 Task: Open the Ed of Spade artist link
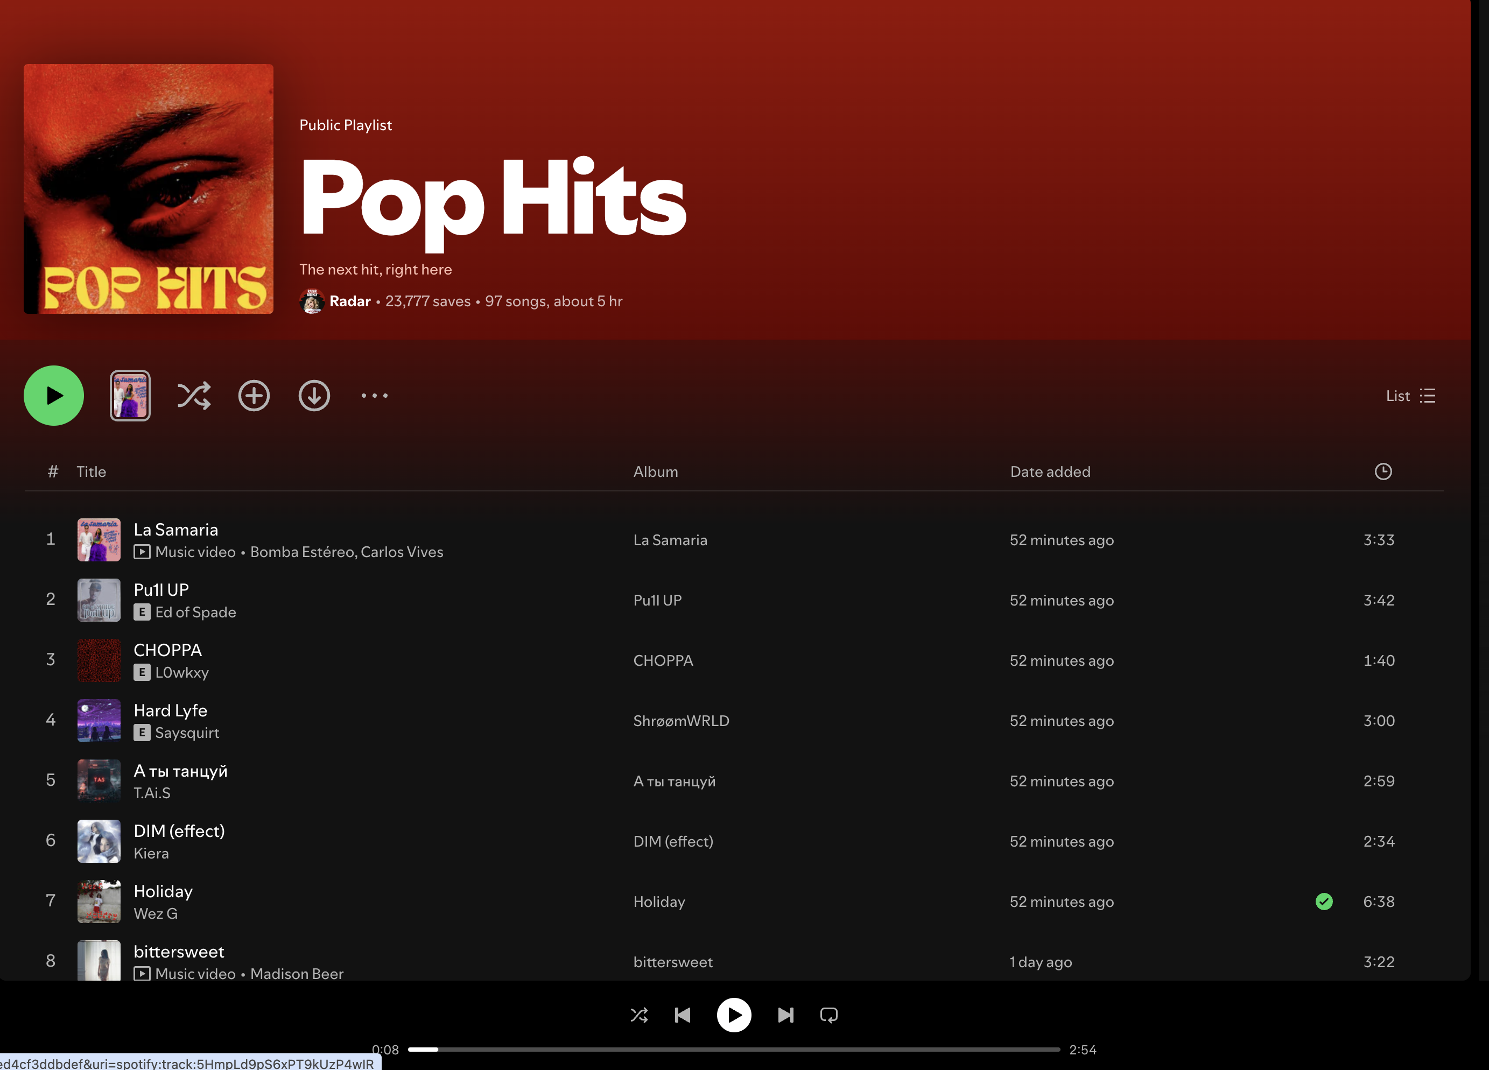pos(195,613)
